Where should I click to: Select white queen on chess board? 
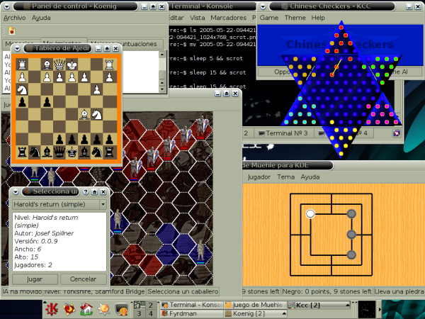point(59,65)
